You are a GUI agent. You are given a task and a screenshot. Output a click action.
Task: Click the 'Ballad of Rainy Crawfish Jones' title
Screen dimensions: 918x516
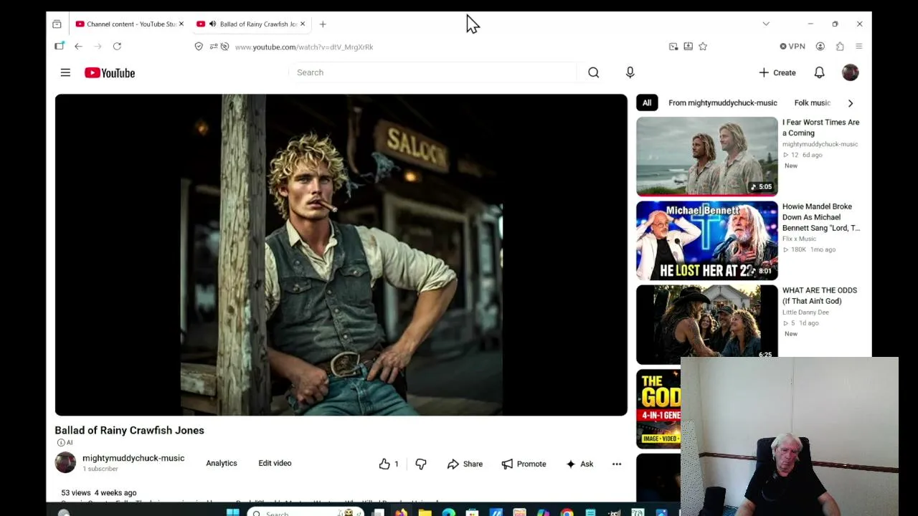tap(130, 430)
